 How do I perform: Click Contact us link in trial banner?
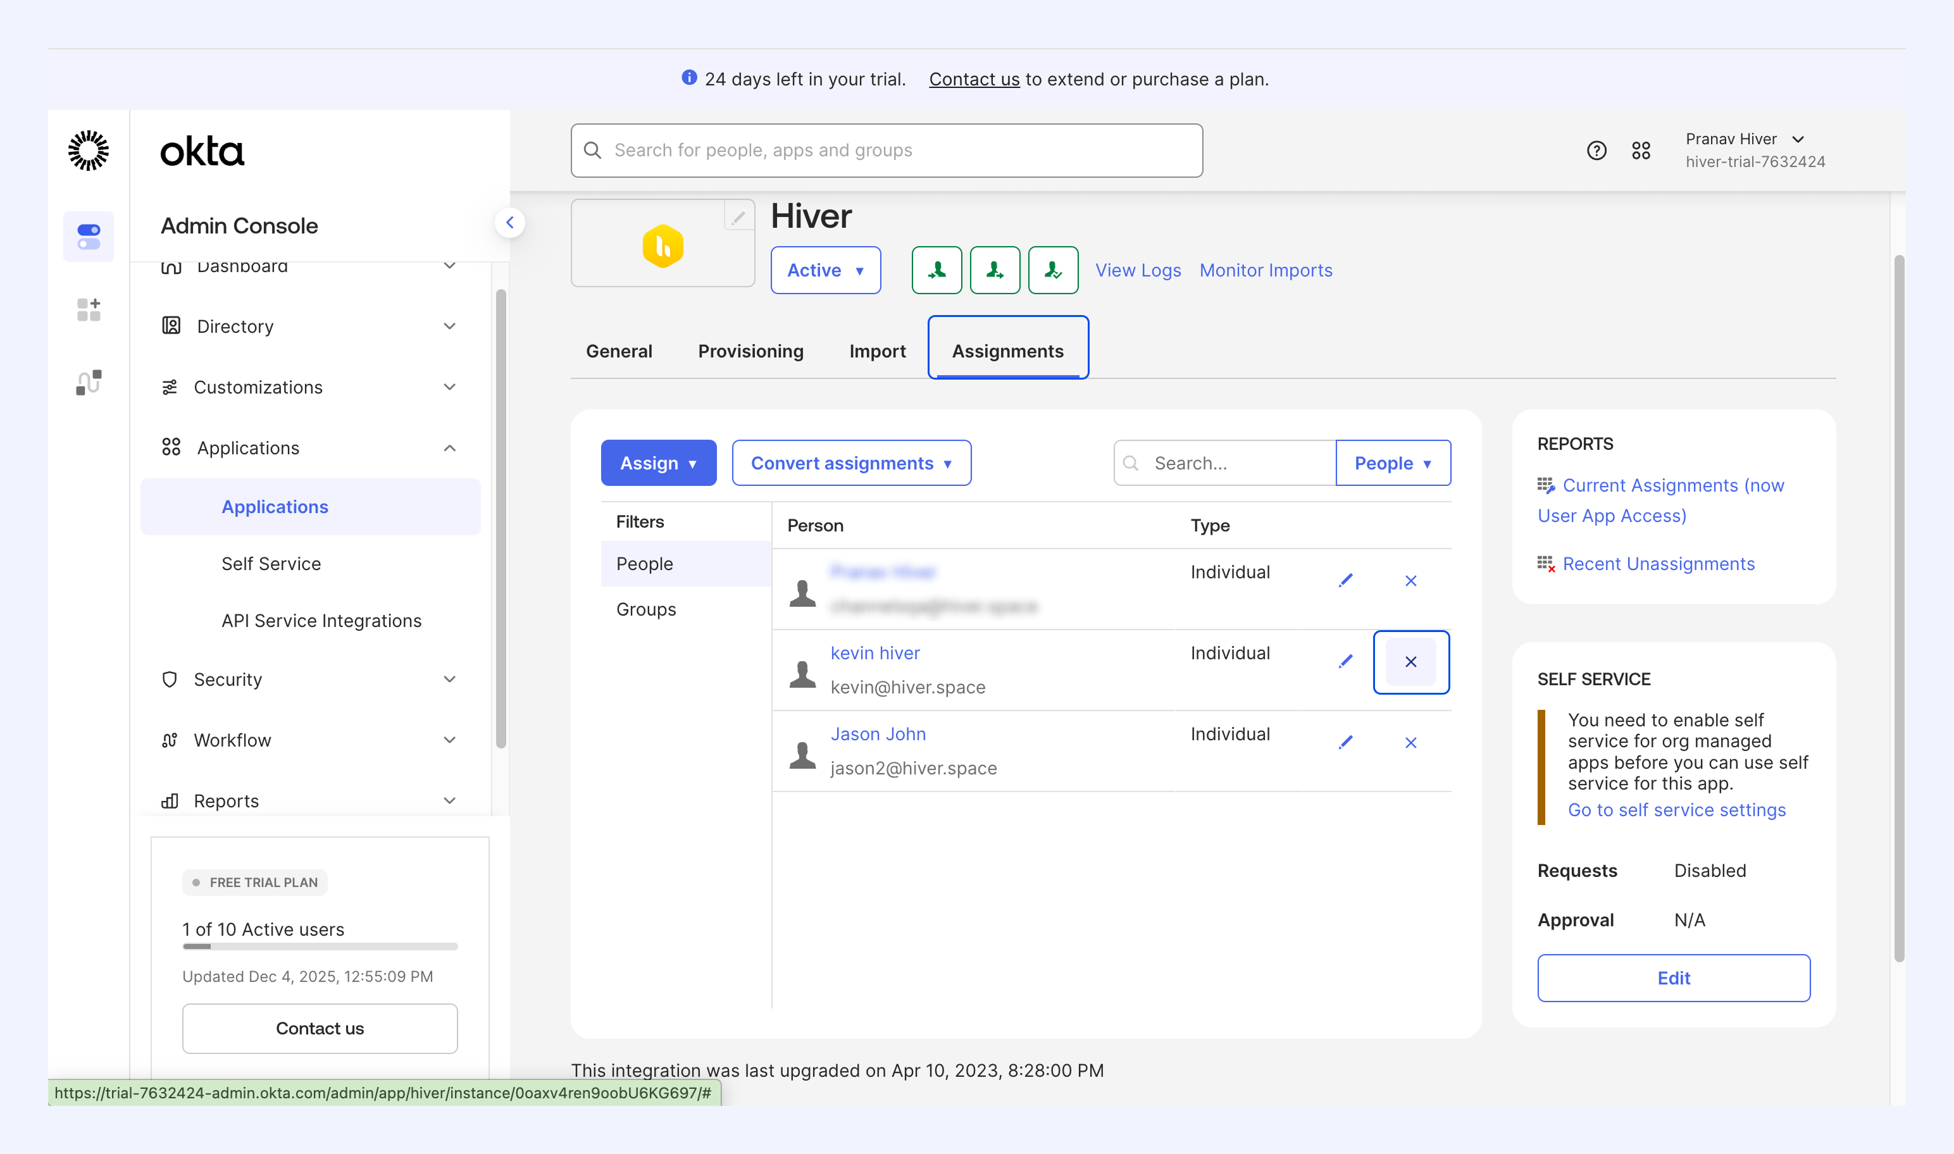point(974,78)
